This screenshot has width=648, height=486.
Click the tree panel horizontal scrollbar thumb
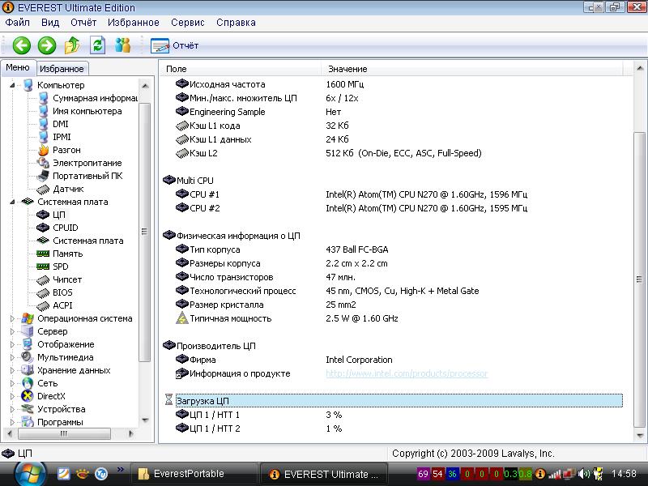[x=64, y=433]
